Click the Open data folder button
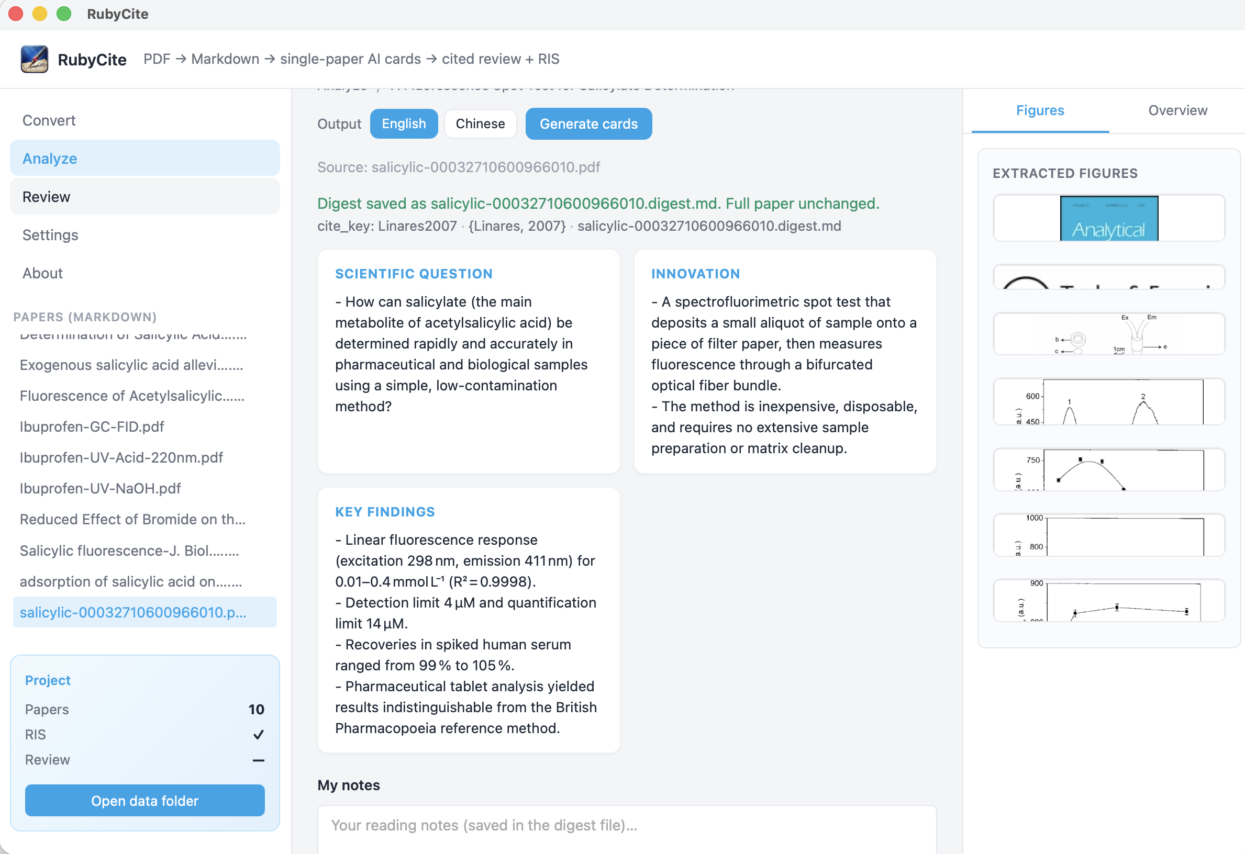The width and height of the screenshot is (1245, 854). (144, 800)
